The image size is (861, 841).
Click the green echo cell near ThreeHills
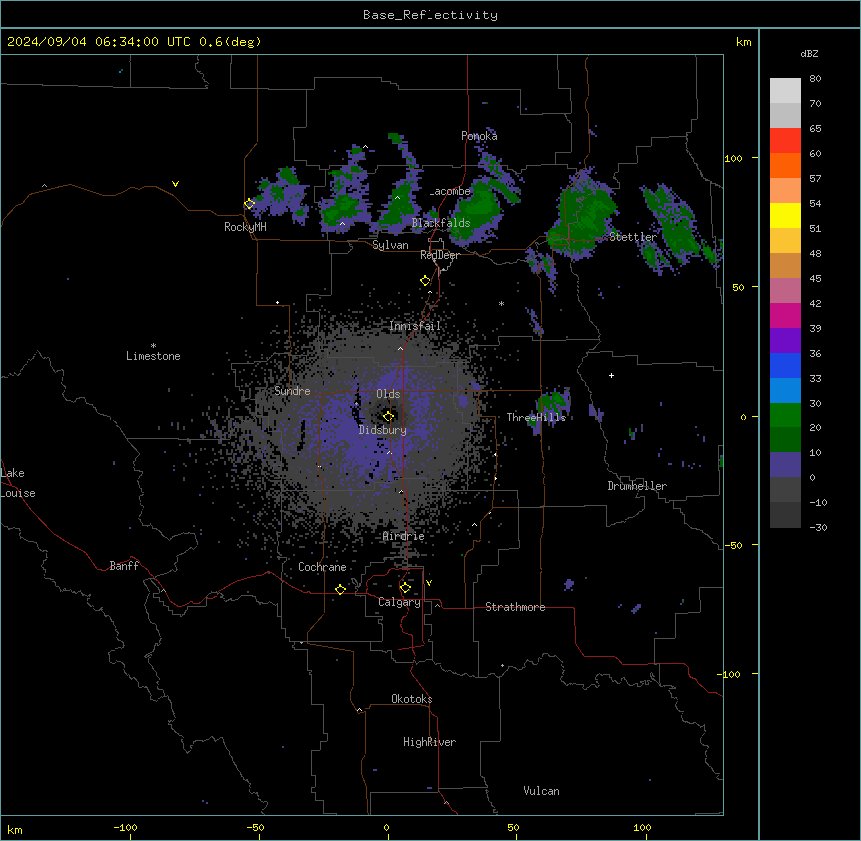point(553,403)
